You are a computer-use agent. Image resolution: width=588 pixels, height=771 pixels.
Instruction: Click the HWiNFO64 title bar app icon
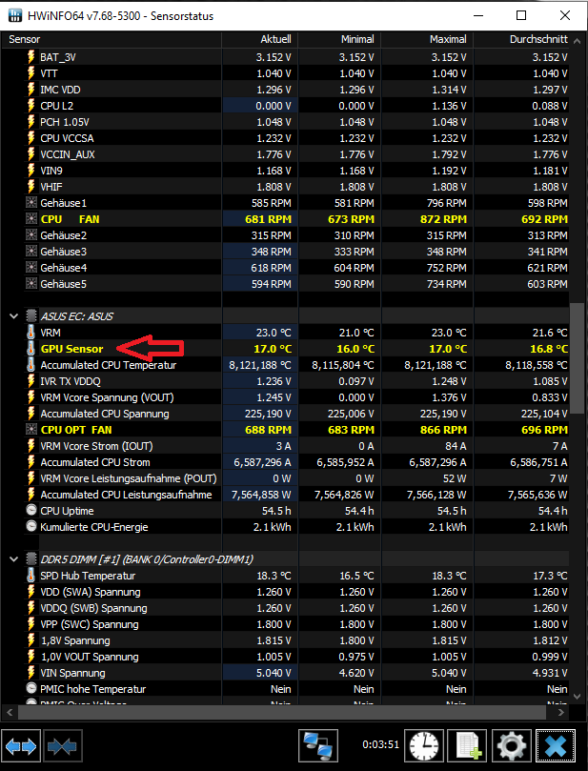15,15
